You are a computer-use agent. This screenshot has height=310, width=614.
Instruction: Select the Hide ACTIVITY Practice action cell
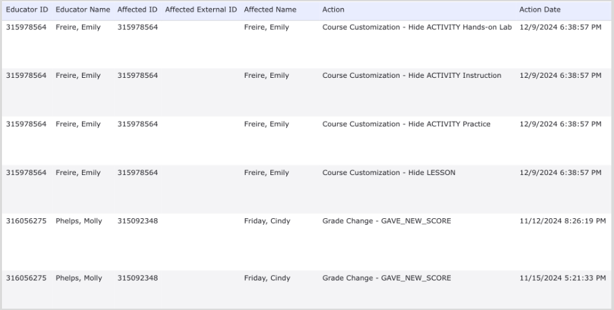pyautogui.click(x=406, y=124)
